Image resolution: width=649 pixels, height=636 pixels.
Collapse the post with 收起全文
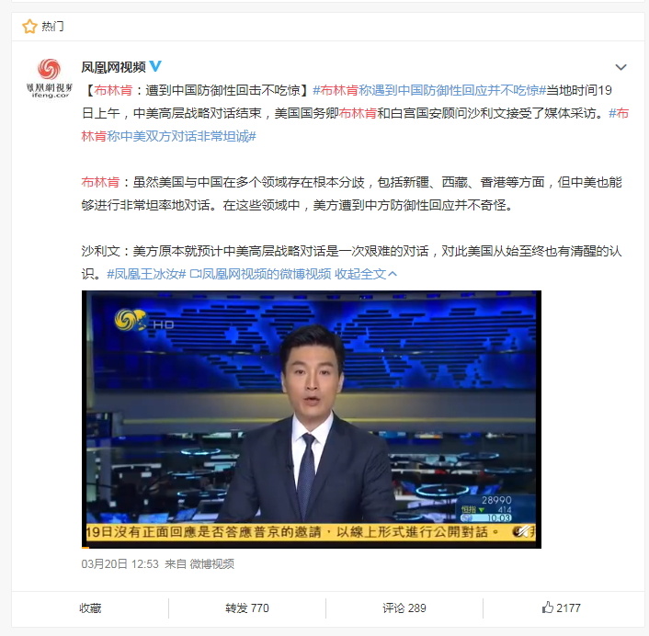(x=366, y=274)
